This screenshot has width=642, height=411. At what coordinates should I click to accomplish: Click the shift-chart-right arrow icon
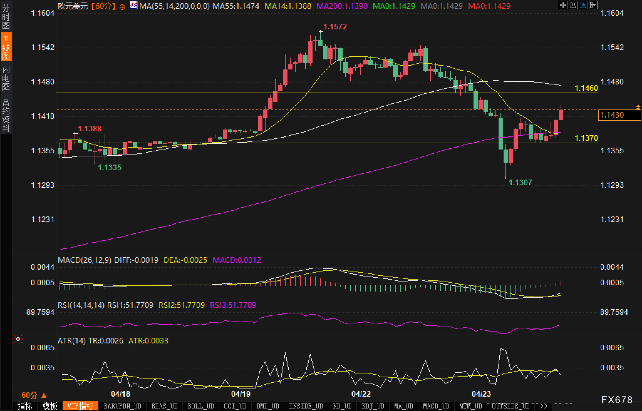(593, 5)
